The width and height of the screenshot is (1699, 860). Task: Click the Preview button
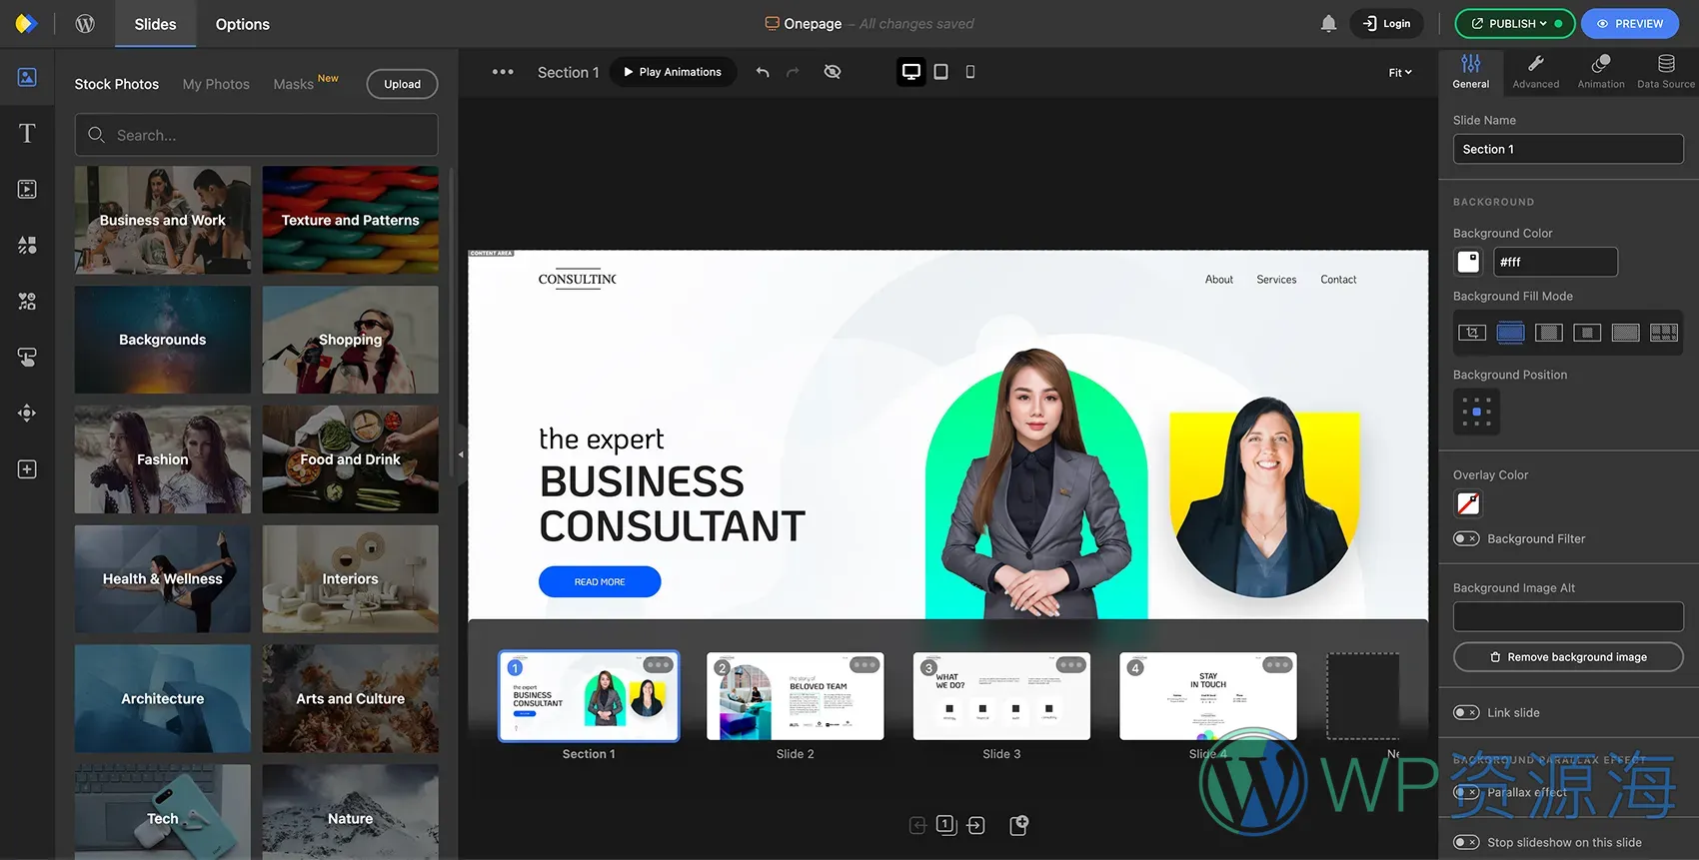tap(1629, 23)
